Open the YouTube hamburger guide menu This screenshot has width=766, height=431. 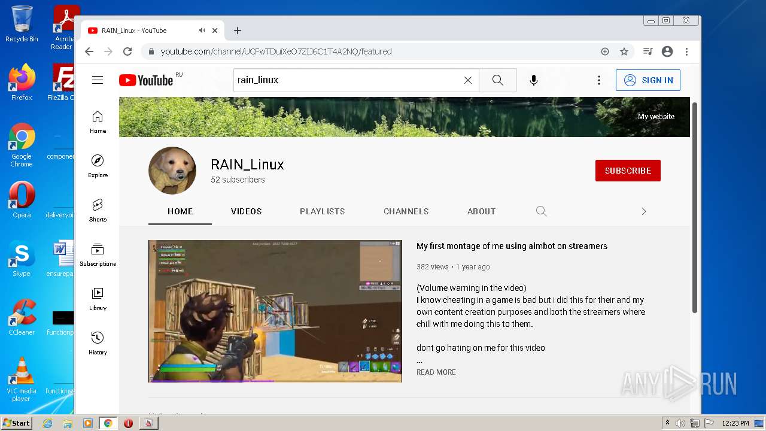[x=98, y=80]
